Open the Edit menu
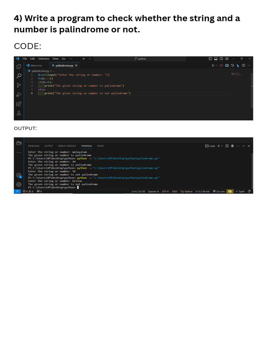The width and height of the screenshot is (267, 357). [x=32, y=59]
